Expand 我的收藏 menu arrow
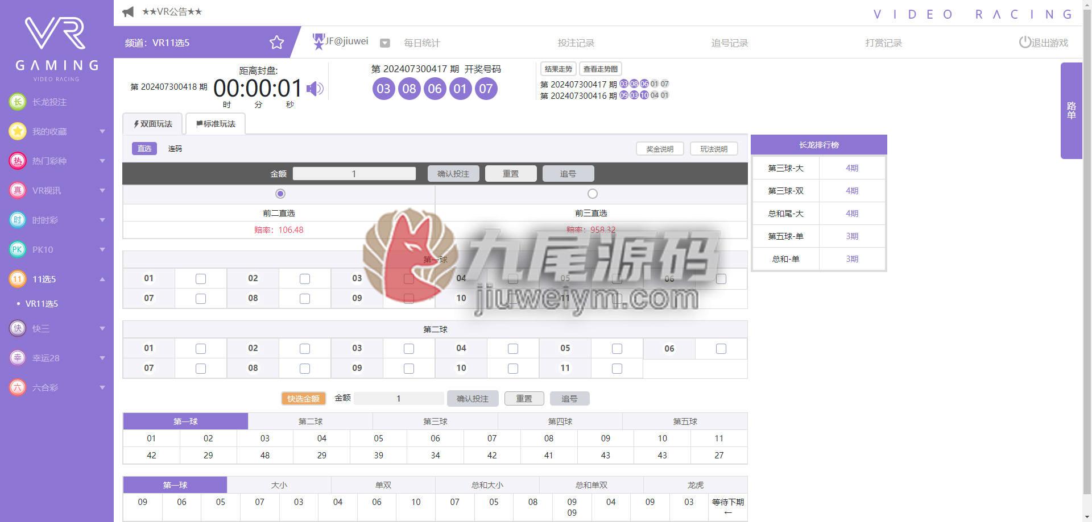Image resolution: width=1092 pixels, height=522 pixels. tap(102, 131)
